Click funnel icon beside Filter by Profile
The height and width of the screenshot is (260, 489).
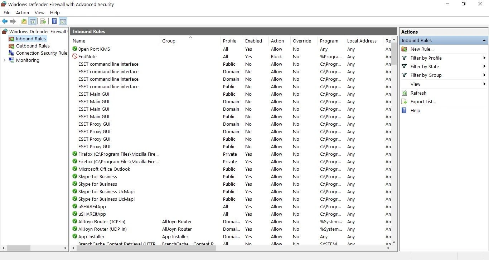pos(404,58)
